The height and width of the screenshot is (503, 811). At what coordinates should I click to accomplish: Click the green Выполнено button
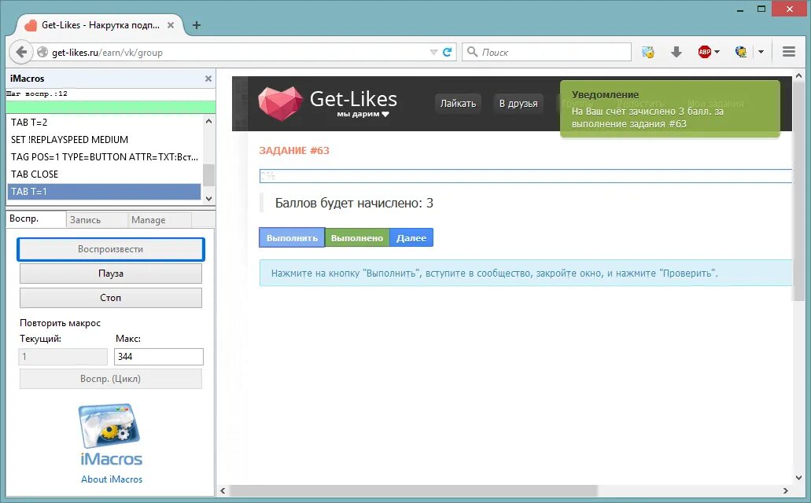coord(357,238)
